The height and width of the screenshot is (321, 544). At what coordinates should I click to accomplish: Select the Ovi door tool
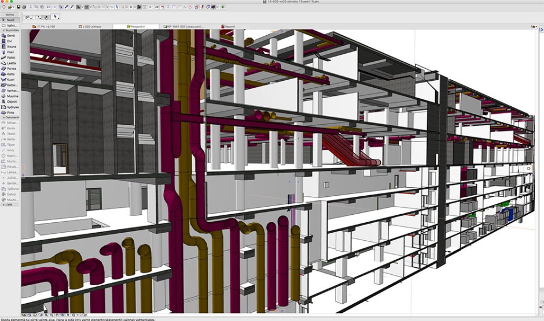(10, 41)
